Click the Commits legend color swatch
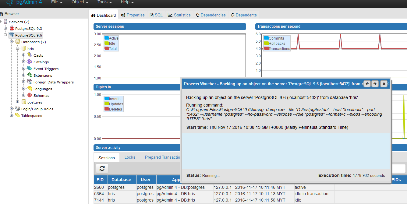The image size is (407, 204). [266, 38]
